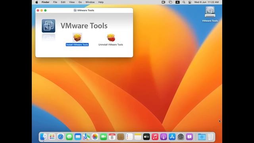Open Photos from the Dock
Image resolution: width=254 pixels, height=143 pixels.
pos(95,137)
